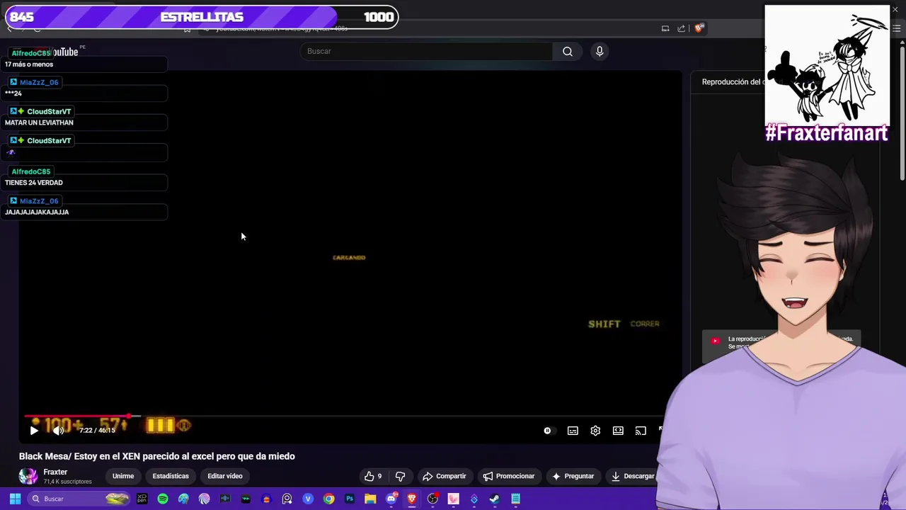Dislike the video with thumbs down
Viewport: 906px width, 510px height.
tap(400, 476)
